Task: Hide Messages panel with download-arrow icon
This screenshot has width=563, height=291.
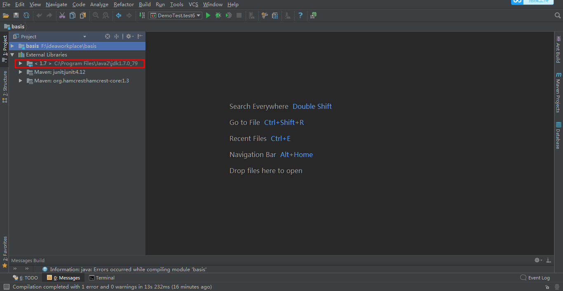Action: [549, 260]
